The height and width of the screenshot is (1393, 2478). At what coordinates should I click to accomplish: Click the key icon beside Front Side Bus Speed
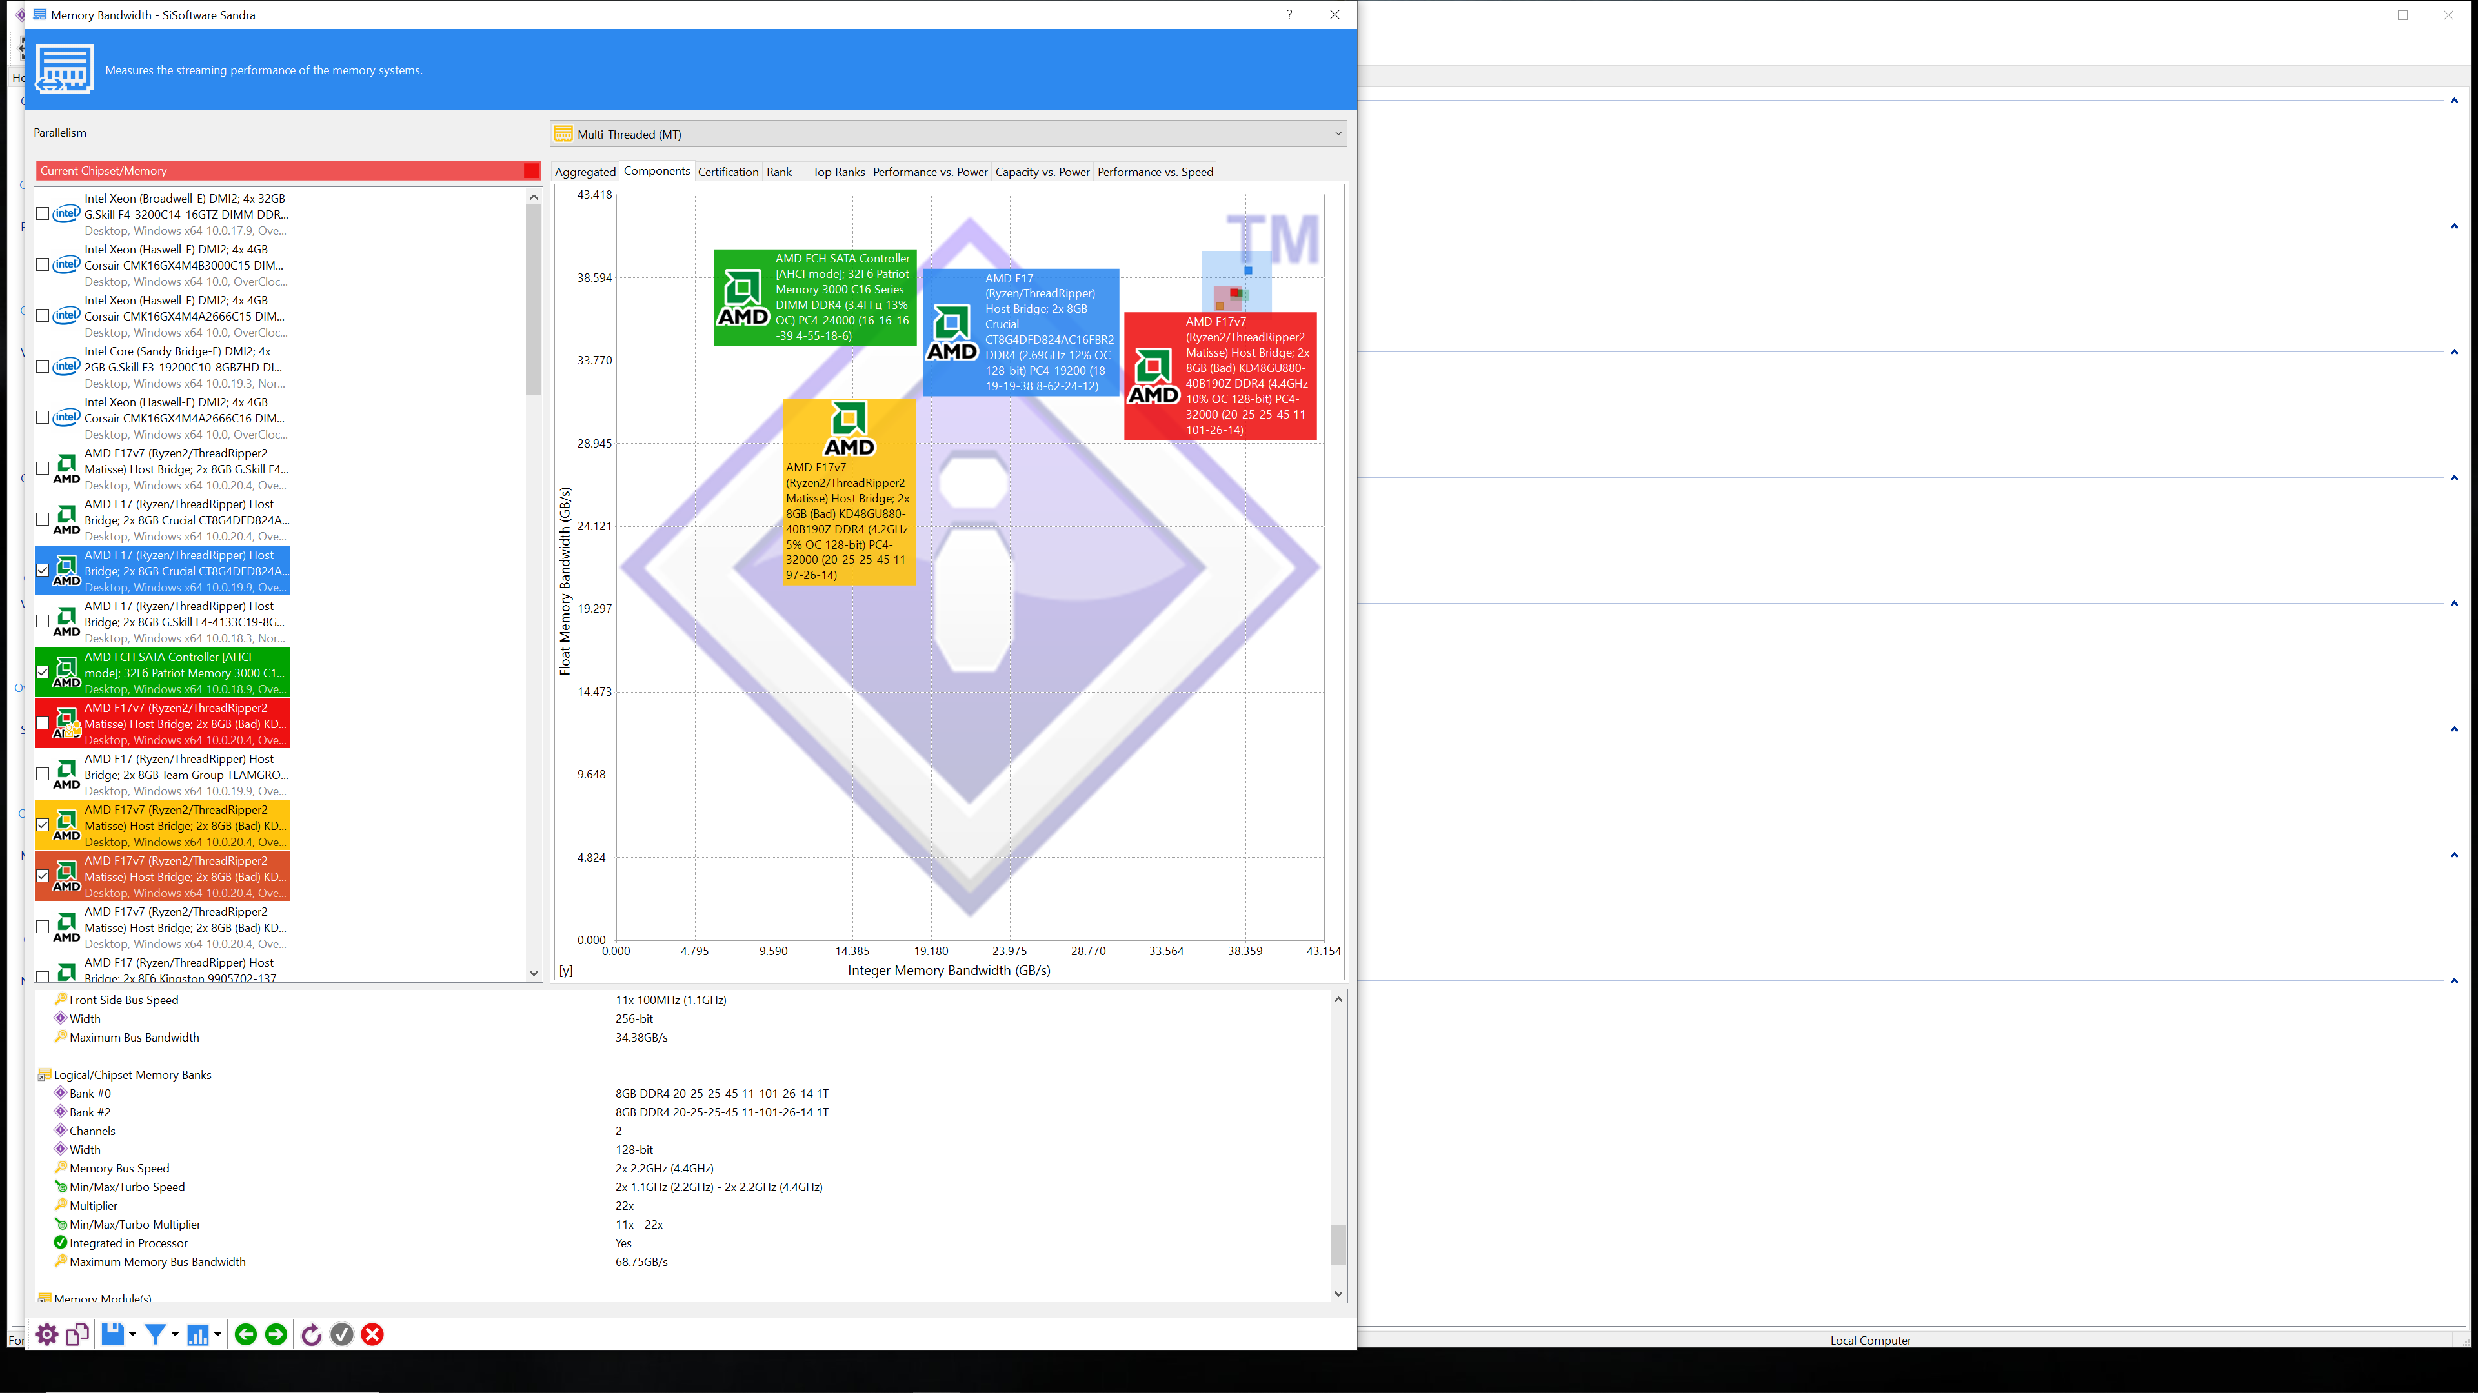click(61, 999)
